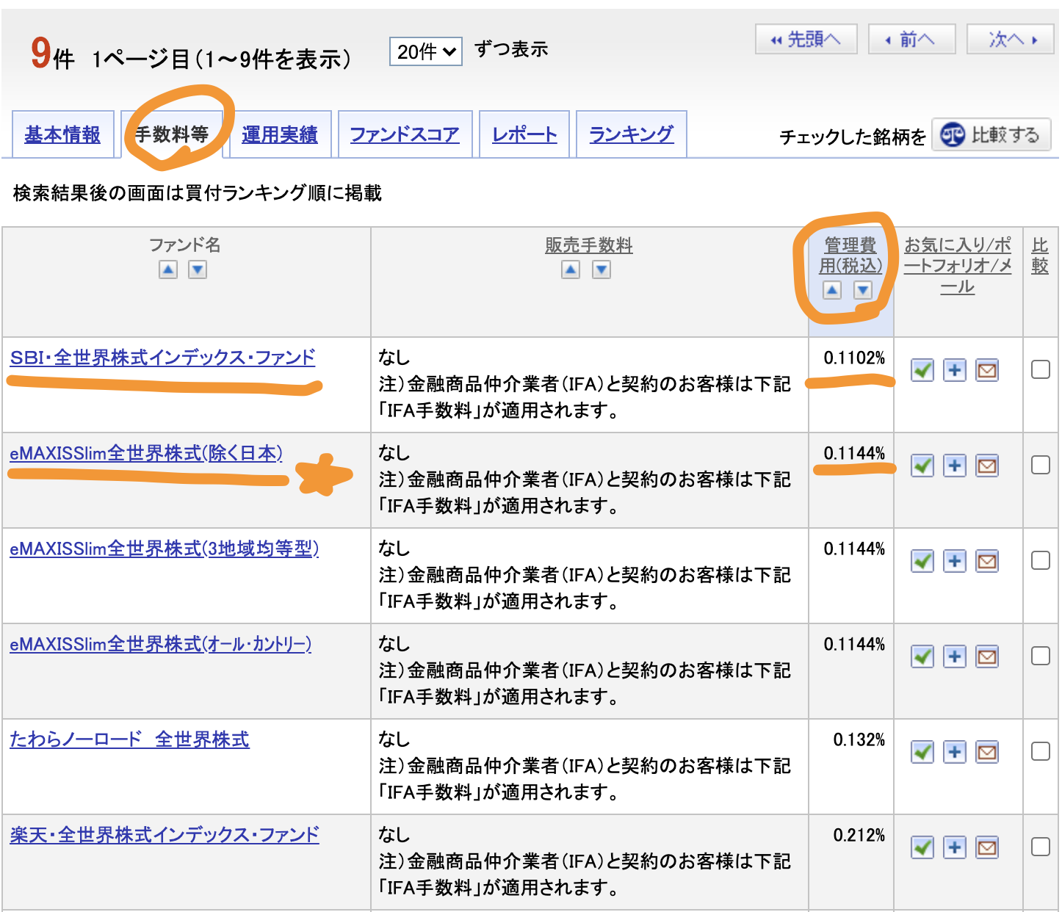Add eMAXISSlim(除く日本) to portfolio via plus icon
Viewport: 1062px width, 912px height.
pyautogui.click(x=954, y=466)
